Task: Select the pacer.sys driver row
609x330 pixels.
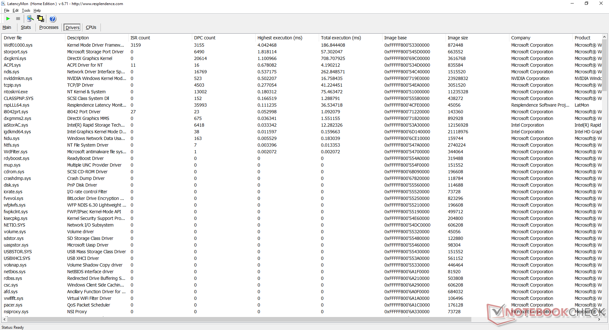Action: coord(302,305)
